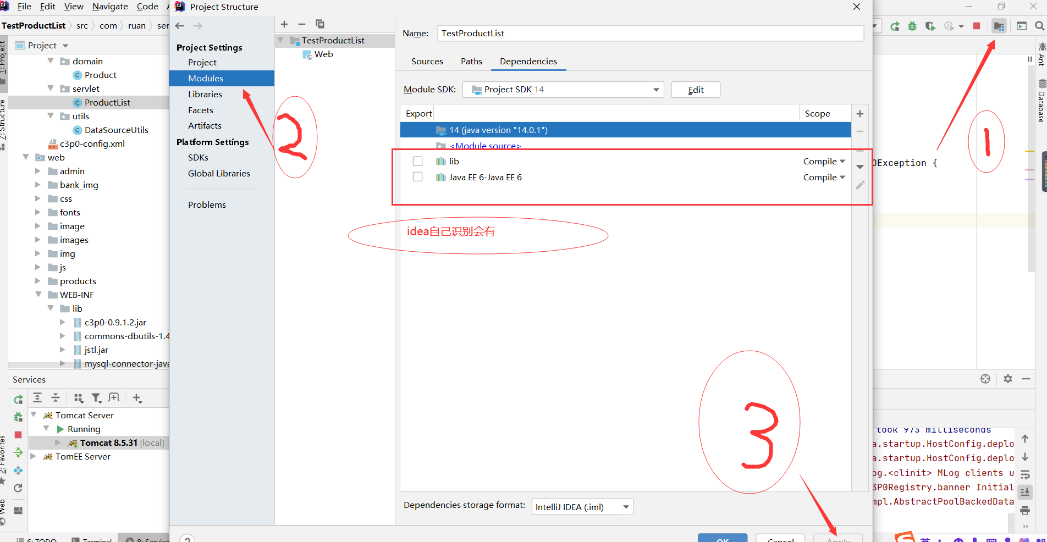Open the Database side tool tab

(1042, 101)
